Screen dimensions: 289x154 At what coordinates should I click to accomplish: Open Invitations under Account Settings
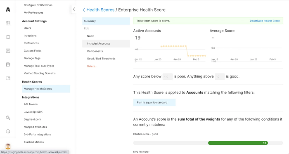(x=30, y=36)
